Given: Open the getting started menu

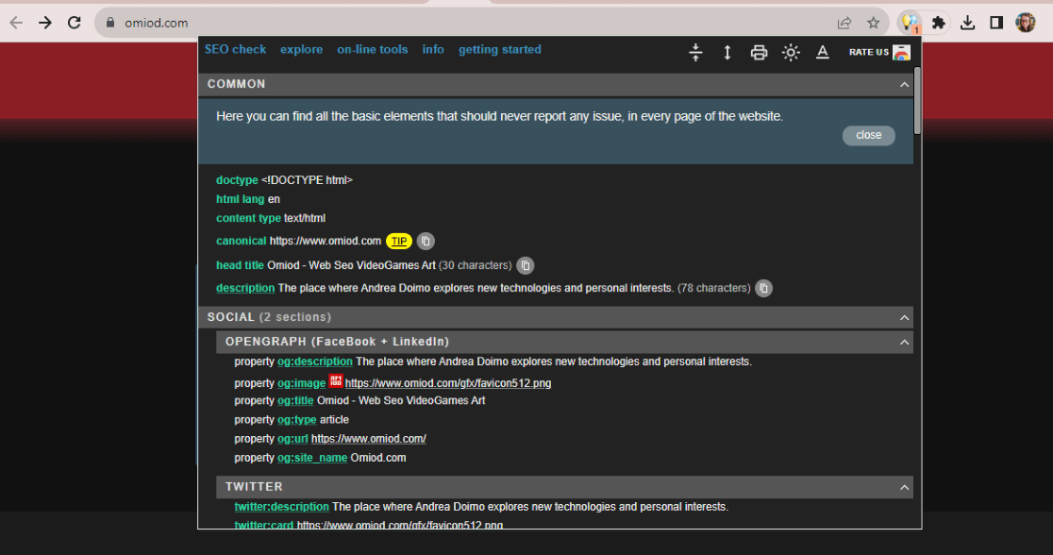Looking at the screenshot, I should click(499, 49).
